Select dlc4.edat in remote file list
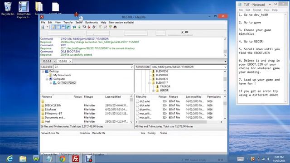This screenshot has width=290, height=163. (145, 105)
